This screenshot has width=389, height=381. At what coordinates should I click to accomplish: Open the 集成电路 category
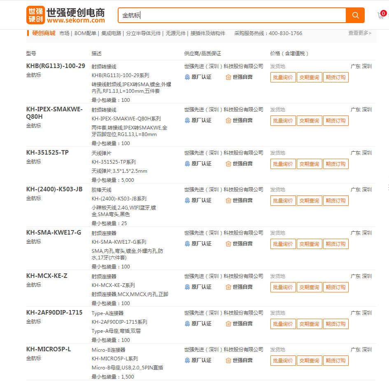(x=111, y=33)
